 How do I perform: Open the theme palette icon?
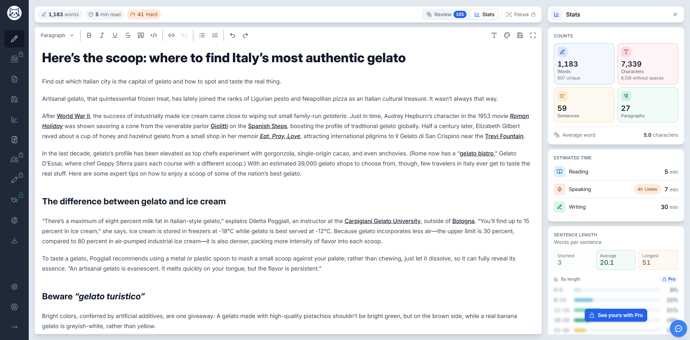click(507, 35)
